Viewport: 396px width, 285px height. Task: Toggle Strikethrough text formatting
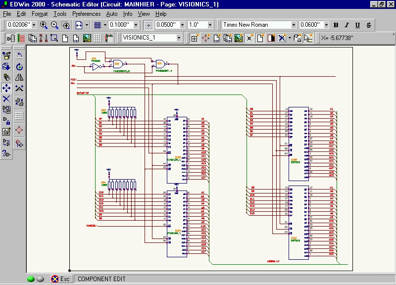(369, 25)
